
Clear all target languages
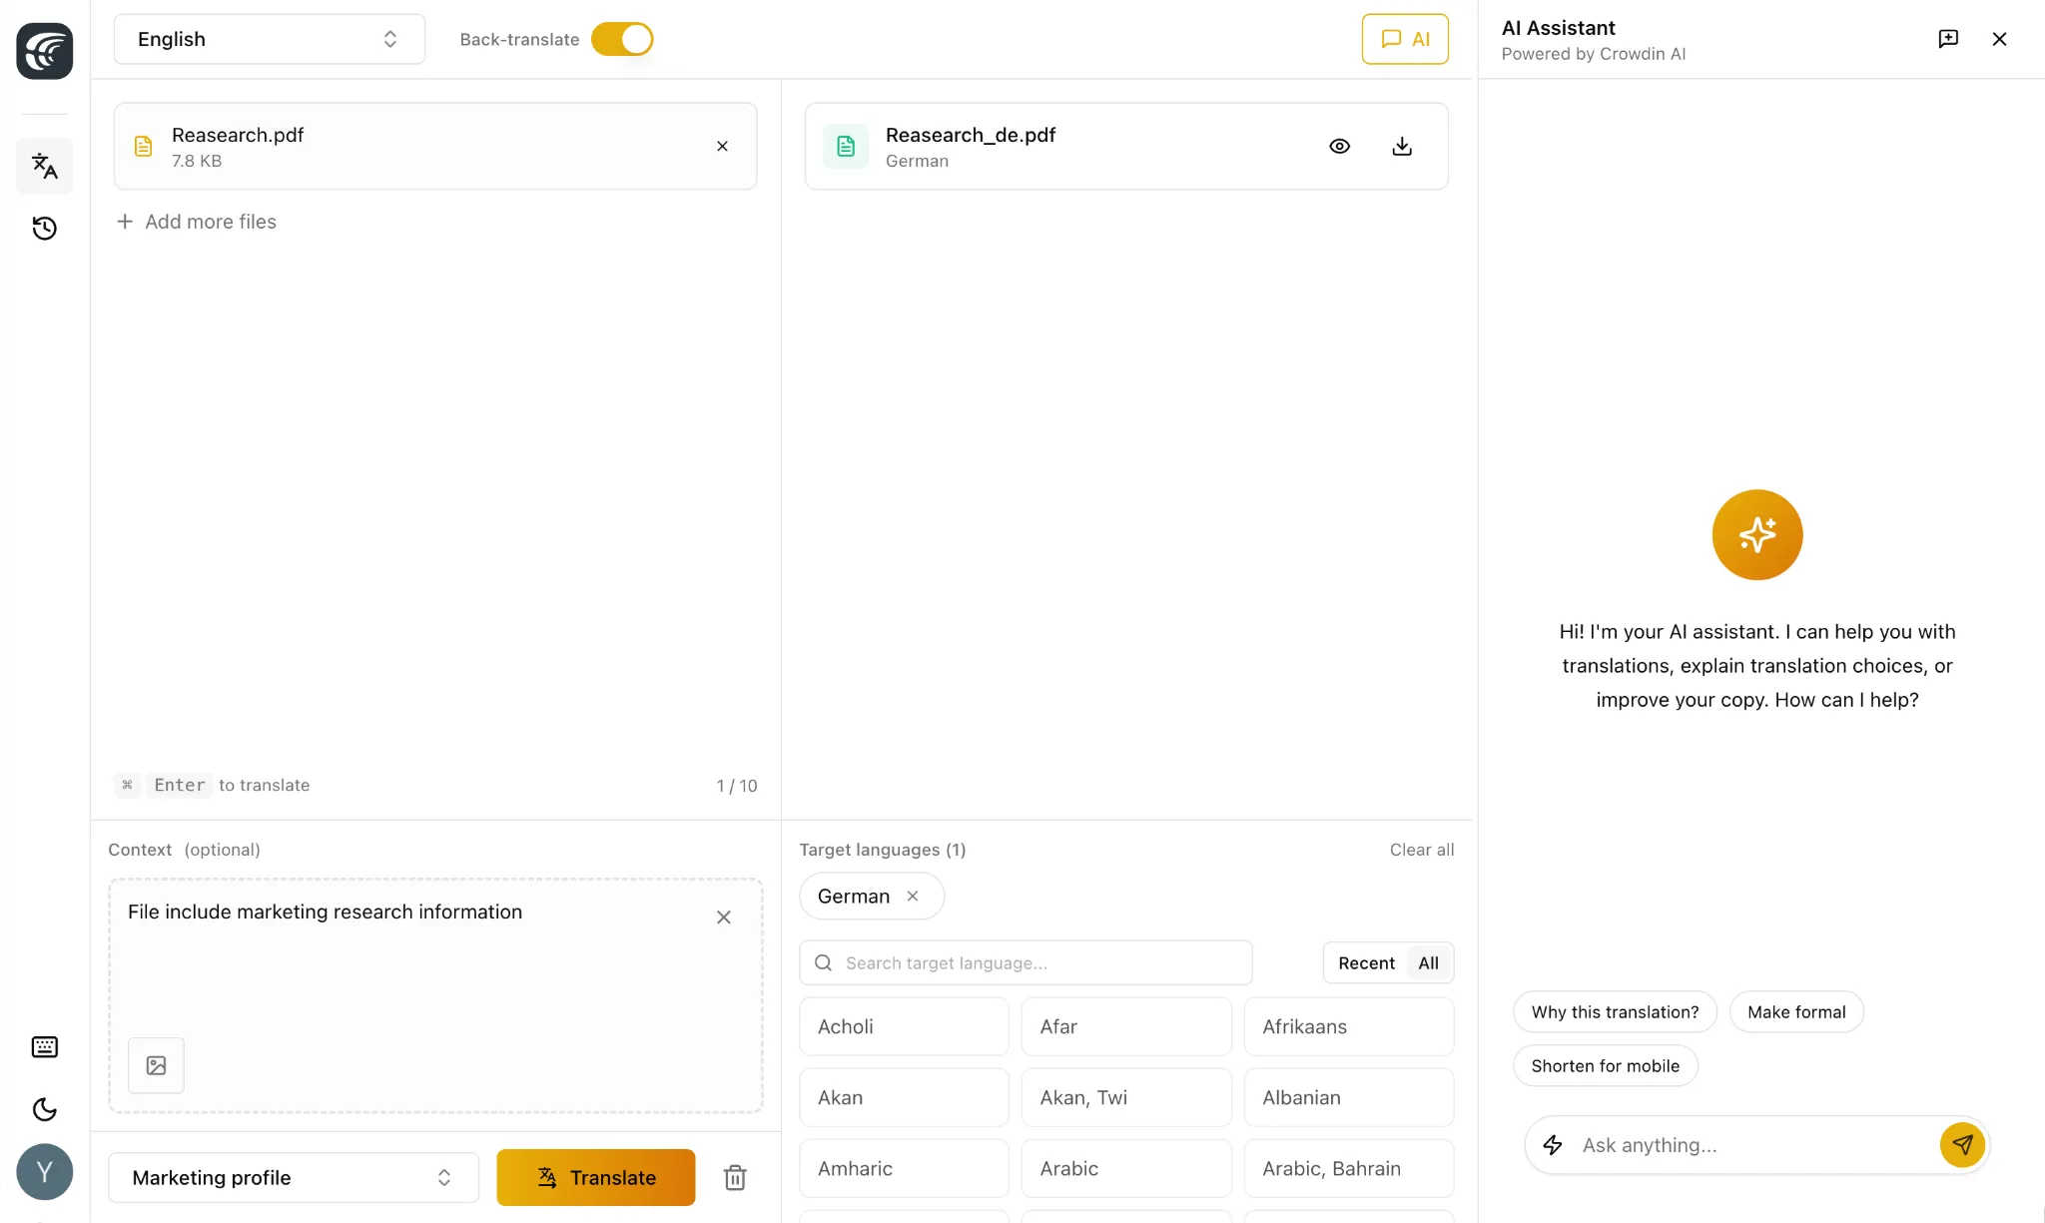click(x=1421, y=850)
